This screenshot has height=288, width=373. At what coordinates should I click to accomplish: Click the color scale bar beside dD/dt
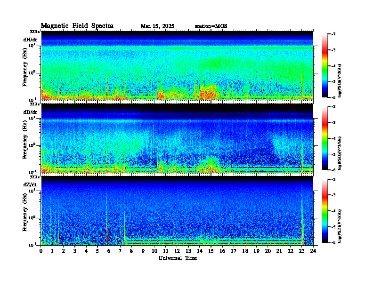pos(325,138)
